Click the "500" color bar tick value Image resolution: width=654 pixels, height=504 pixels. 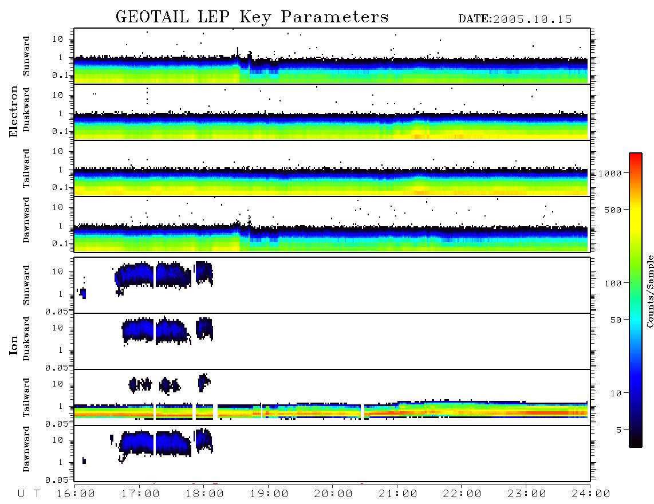[613, 210]
